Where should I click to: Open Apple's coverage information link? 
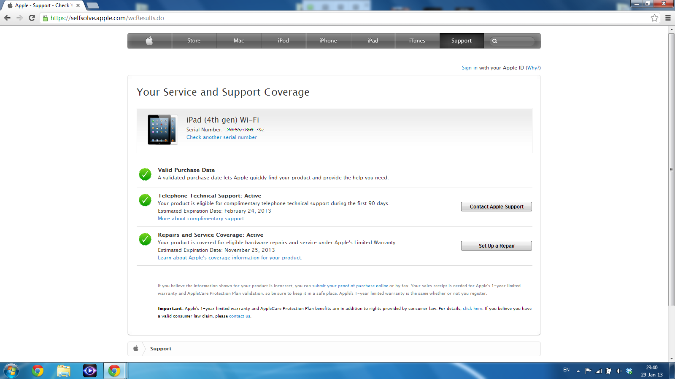pyautogui.click(x=229, y=258)
